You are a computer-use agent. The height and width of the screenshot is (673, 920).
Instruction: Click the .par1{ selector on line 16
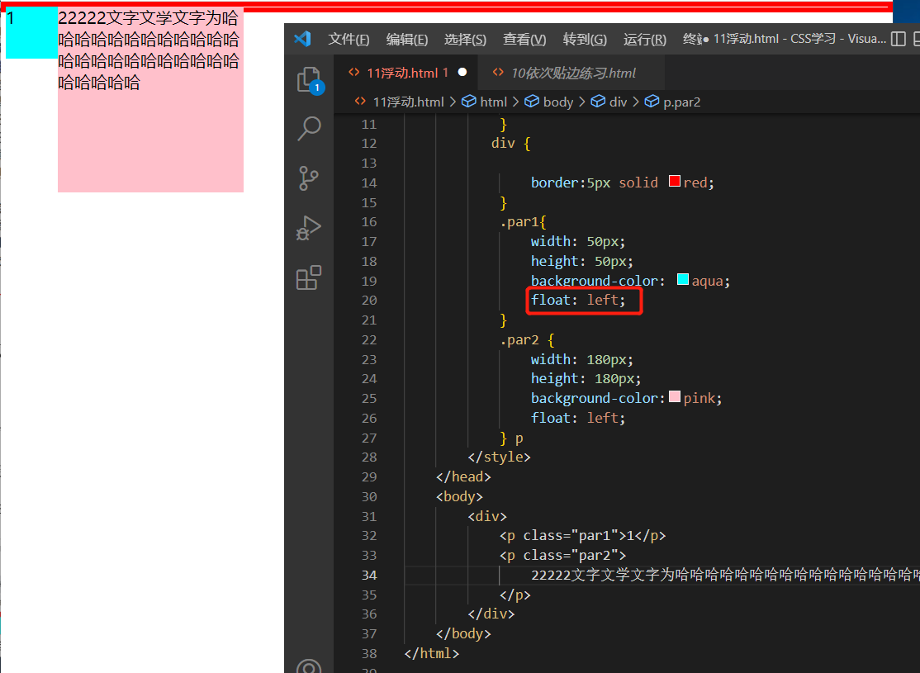pos(523,222)
